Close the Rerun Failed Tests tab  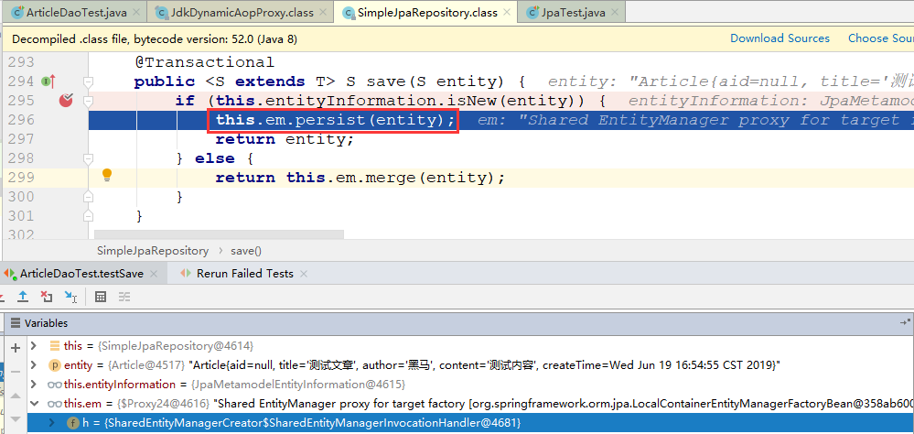[x=303, y=274]
